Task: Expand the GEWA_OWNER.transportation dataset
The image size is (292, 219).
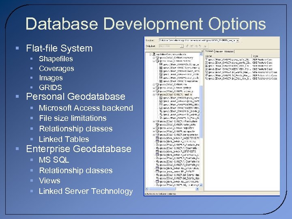Action: coord(154,135)
